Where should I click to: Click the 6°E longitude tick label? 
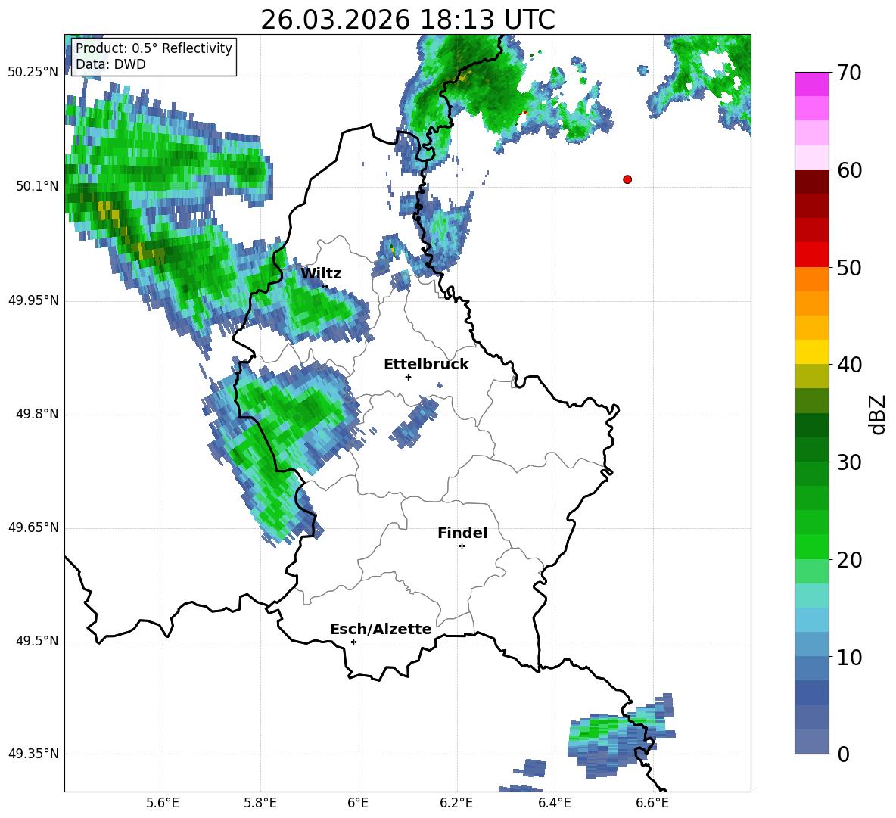point(358,804)
